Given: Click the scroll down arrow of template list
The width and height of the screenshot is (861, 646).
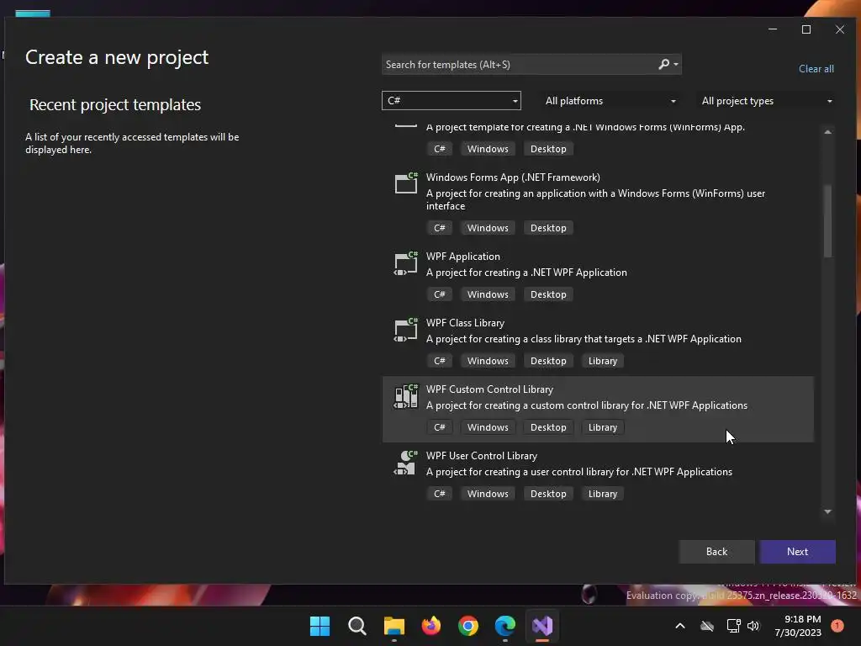Looking at the screenshot, I should click(x=827, y=511).
